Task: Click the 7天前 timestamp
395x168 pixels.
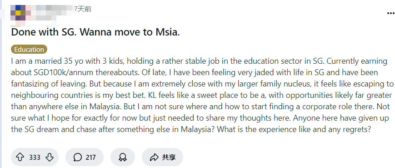Action: click(x=83, y=9)
